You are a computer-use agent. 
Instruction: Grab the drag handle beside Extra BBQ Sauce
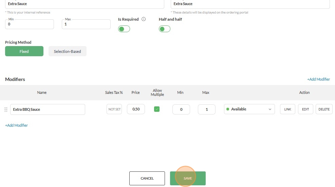coord(6,109)
